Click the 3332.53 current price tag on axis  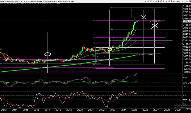point(187,21)
